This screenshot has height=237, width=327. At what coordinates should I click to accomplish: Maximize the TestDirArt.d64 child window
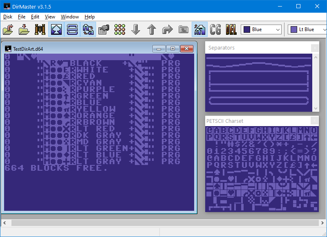click(x=172, y=49)
